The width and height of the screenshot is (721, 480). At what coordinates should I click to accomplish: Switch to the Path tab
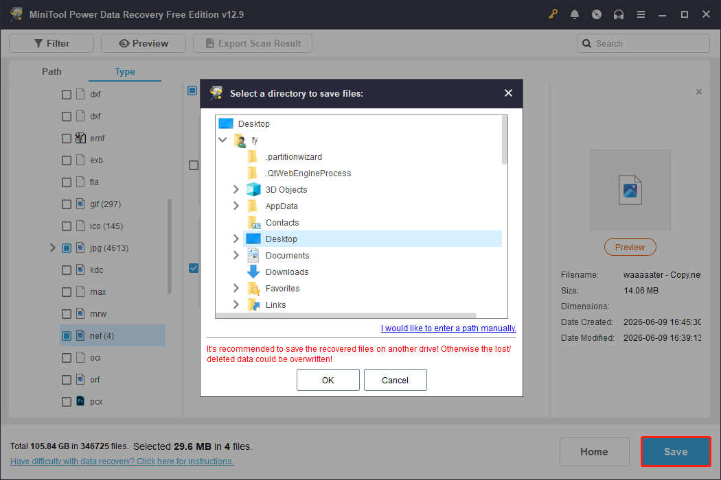(51, 71)
